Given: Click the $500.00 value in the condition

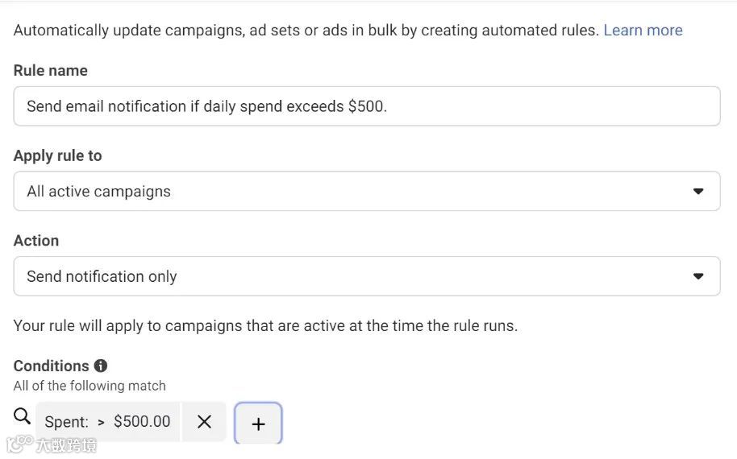Looking at the screenshot, I should click(x=142, y=421).
